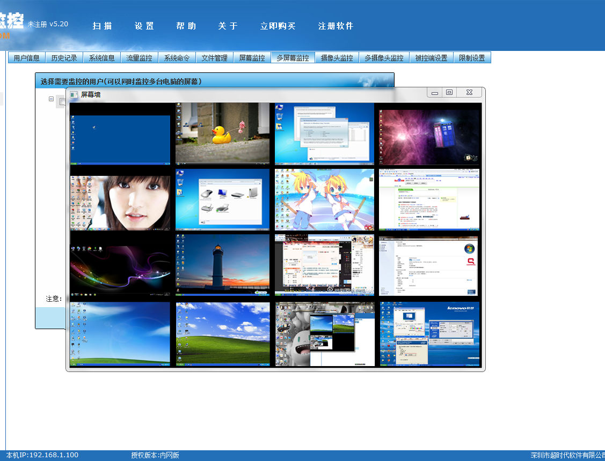The width and height of the screenshot is (605, 461).
Task: Tick the partially hidden user tree checkbox
Action: pyautogui.click(x=61, y=102)
